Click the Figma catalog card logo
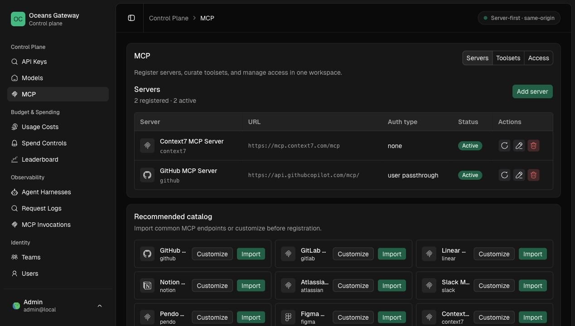Screen dimensions: 575x326 click(x=288, y=317)
